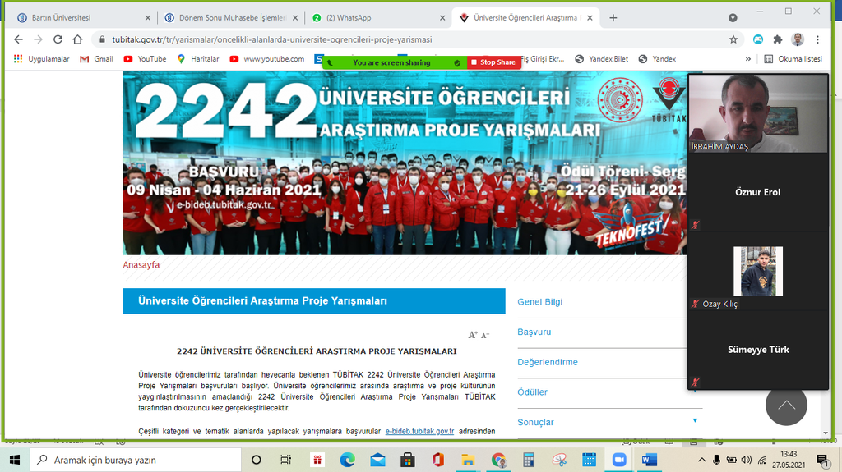Select İBRAHİM AYDAŞ video tile
842x472 pixels.
coord(758,113)
